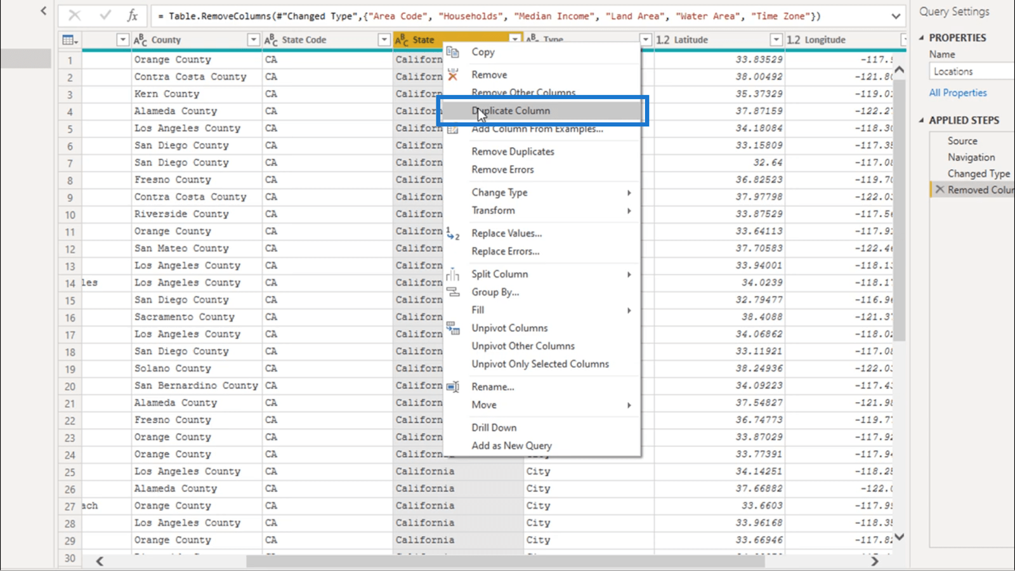Expand the formula bar with down chevron
Screen dimensions: 1015x571
[896, 16]
